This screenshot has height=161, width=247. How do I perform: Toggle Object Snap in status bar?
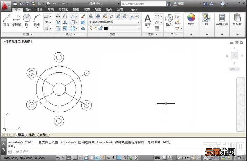point(86,158)
